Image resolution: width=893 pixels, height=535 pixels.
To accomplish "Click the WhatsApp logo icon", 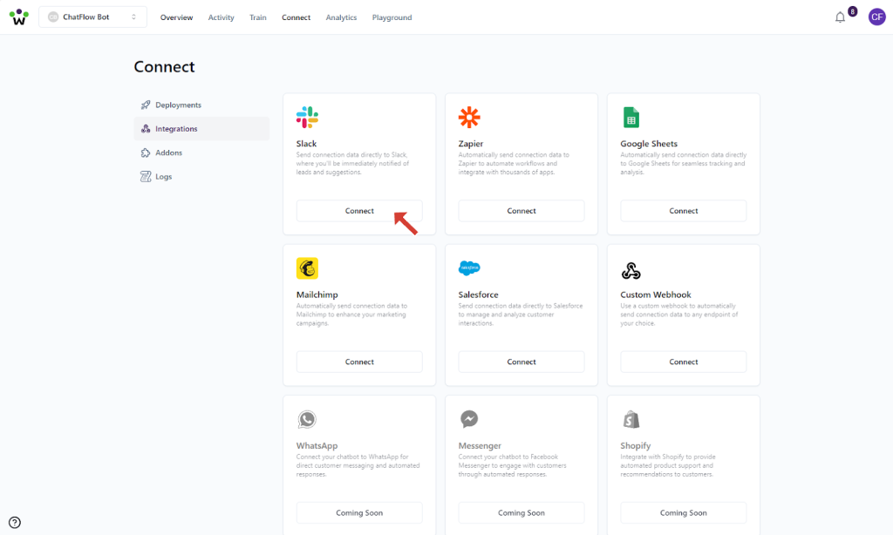I will tap(307, 420).
